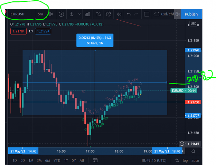Viewport: 216px width, 165px height.
Task: Open the strategy tester chart icon
Action: click(98, 14)
